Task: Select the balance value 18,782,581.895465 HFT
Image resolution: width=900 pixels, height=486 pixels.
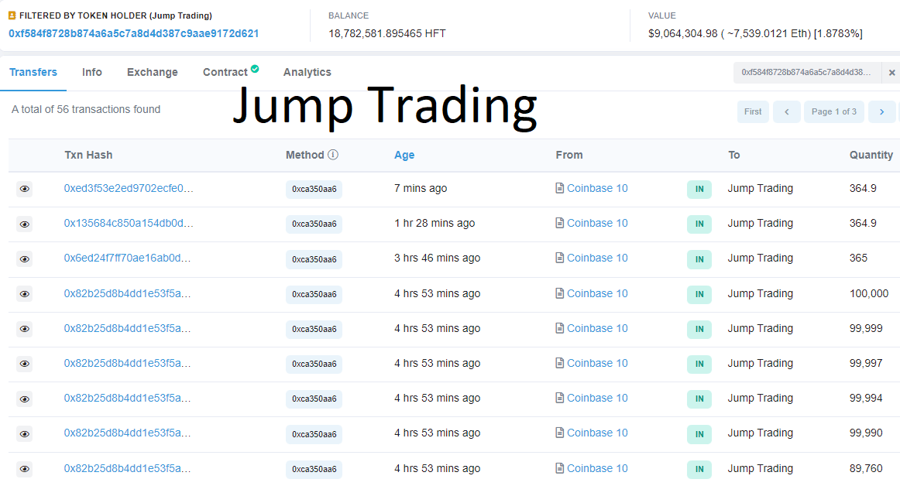Action: (x=386, y=34)
